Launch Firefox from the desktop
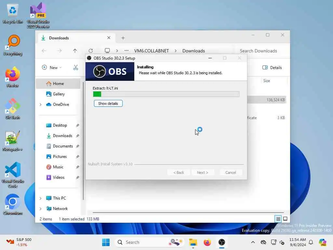This screenshot has width=333, height=250. point(13,77)
